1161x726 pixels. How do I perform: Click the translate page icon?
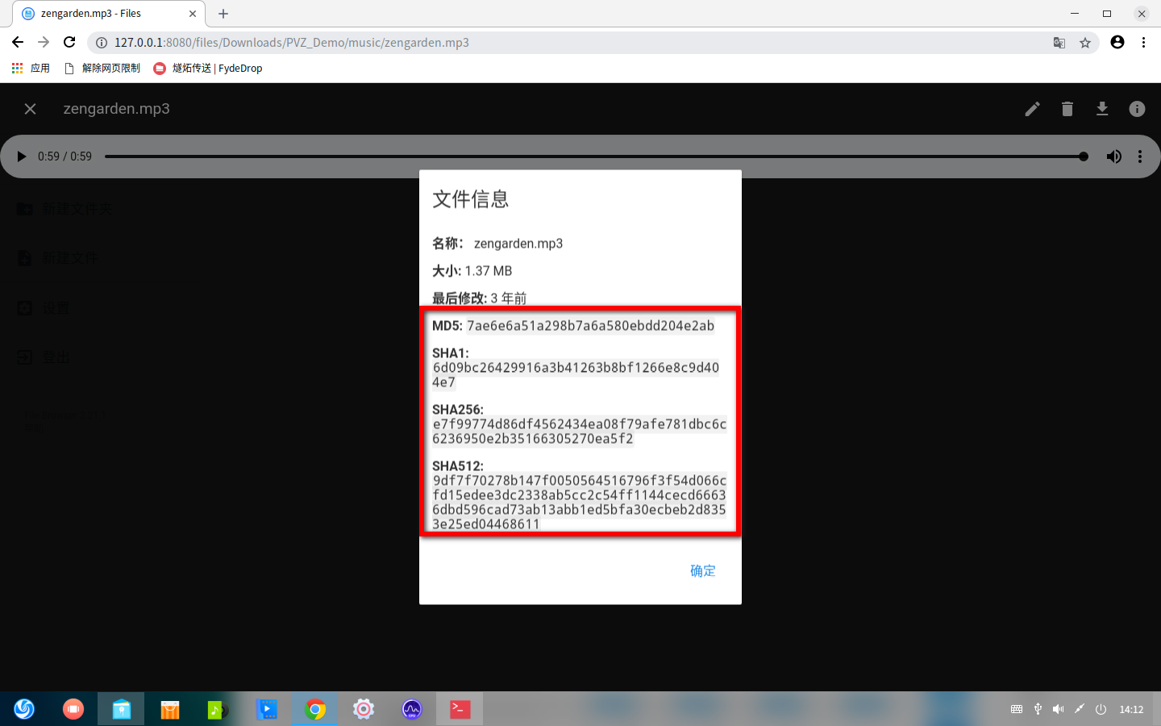click(x=1059, y=43)
